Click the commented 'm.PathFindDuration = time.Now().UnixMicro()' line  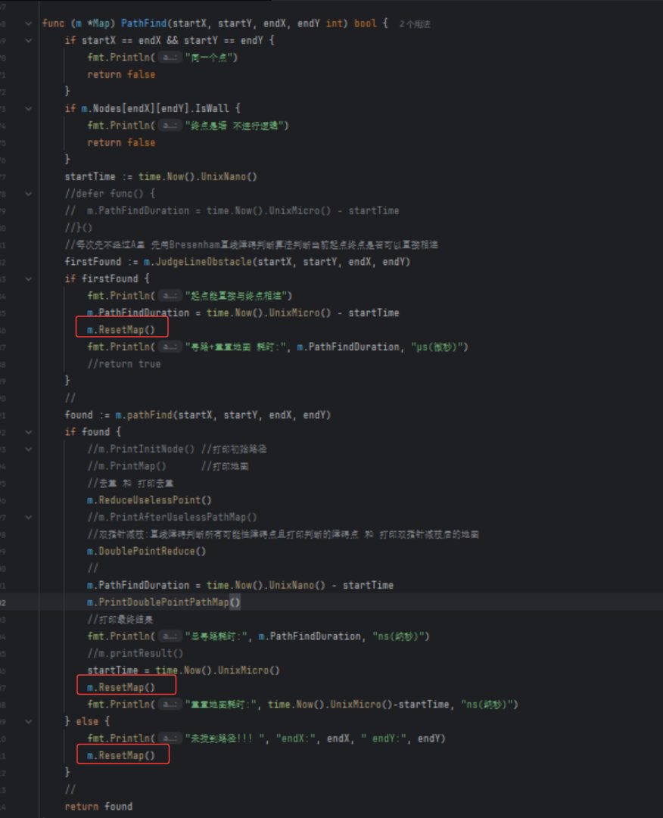point(232,211)
